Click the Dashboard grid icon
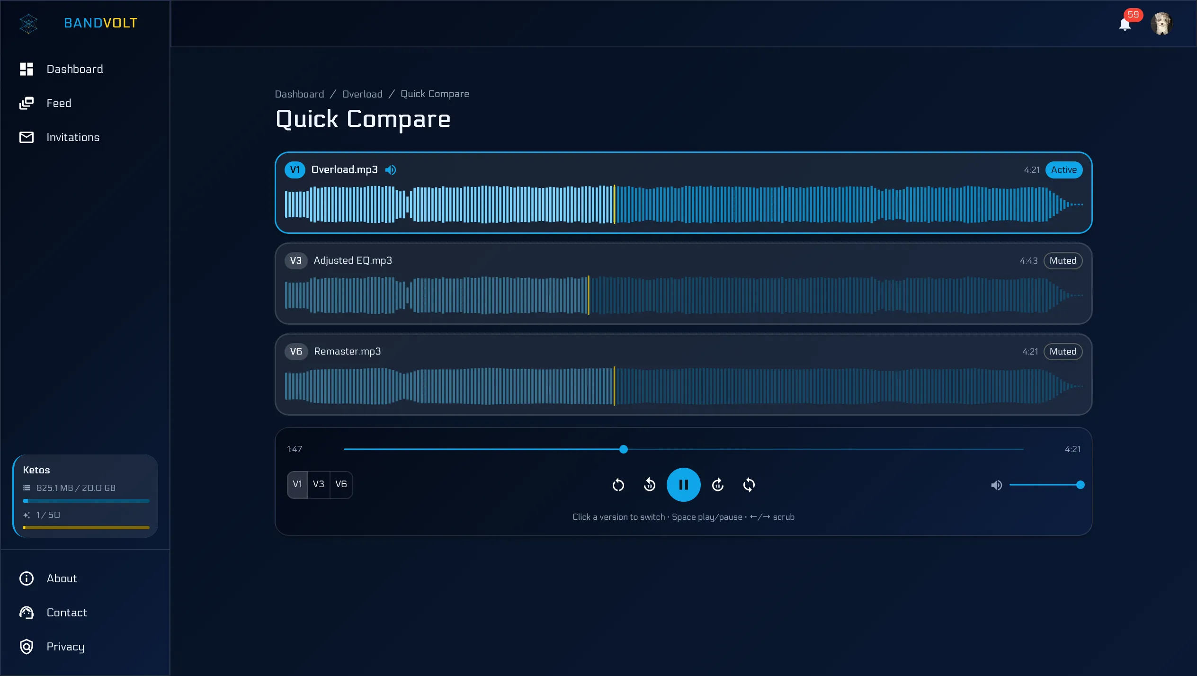 pyautogui.click(x=27, y=69)
